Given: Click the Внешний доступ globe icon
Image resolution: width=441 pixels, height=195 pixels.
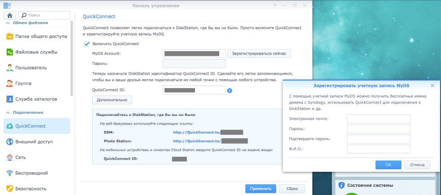Looking at the screenshot, I should [9, 142].
